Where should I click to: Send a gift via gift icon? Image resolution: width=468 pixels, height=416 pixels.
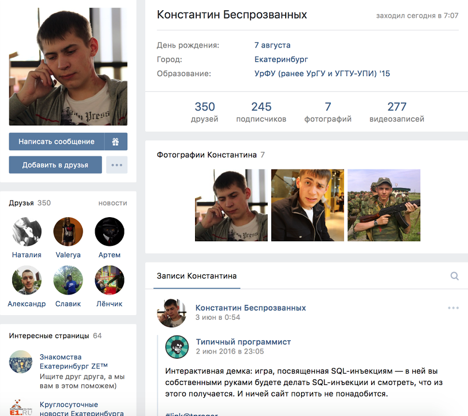[x=116, y=142]
